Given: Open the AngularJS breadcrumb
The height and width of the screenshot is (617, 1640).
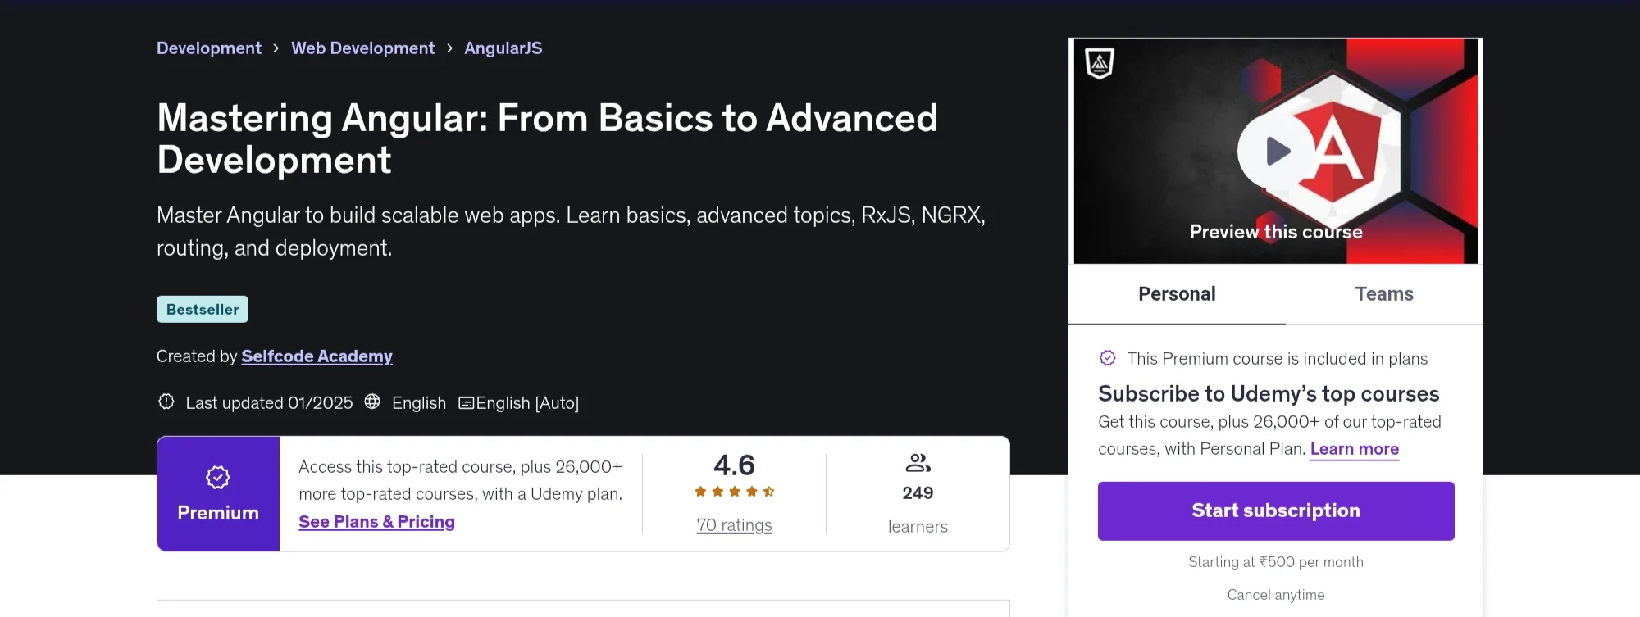Looking at the screenshot, I should (503, 48).
